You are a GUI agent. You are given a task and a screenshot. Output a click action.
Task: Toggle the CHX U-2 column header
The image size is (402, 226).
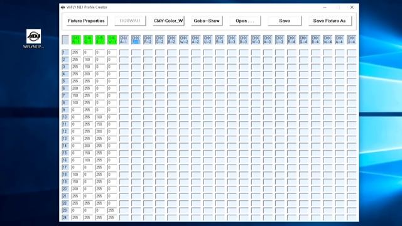(208, 40)
